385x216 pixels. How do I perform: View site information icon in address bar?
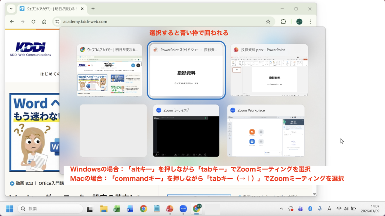point(57,22)
